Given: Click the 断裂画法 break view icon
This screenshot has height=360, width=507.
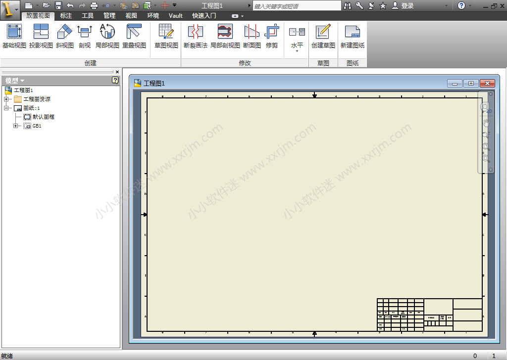Looking at the screenshot, I should point(195,36).
